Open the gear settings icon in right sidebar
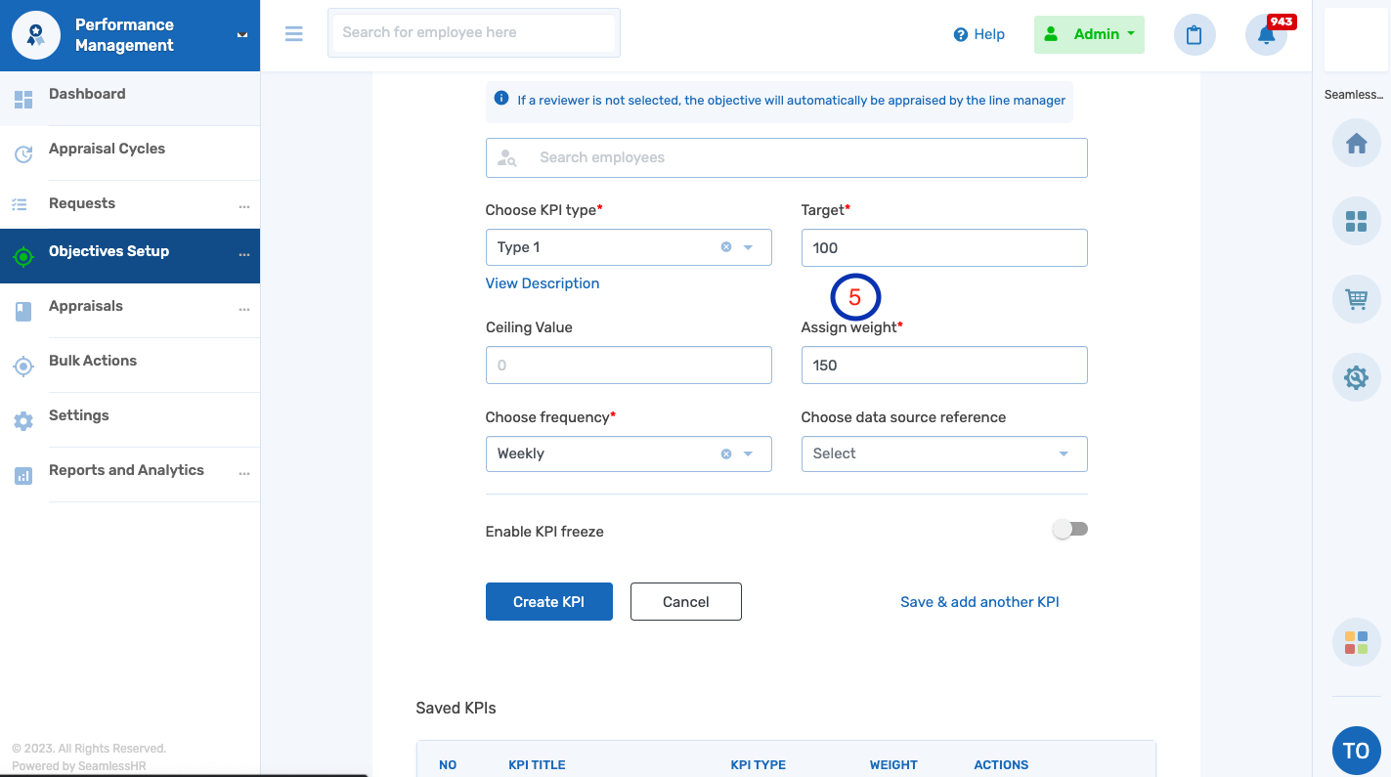The image size is (1391, 777). [x=1356, y=377]
